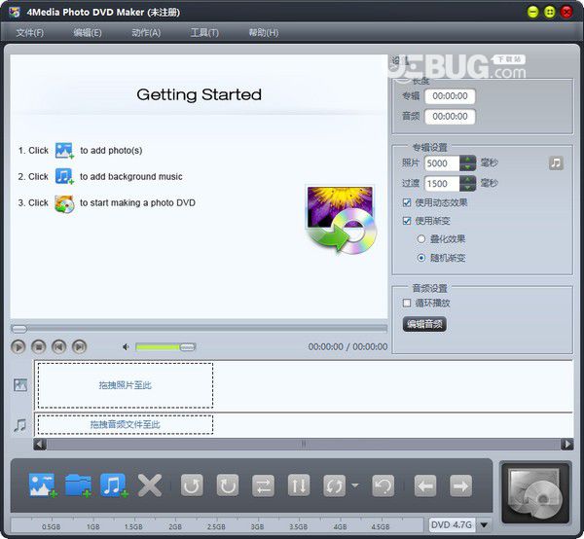Increase 过渡 duration with up stepper
The width and height of the screenshot is (584, 539).
pos(467,179)
